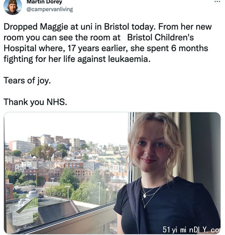Open Martin Dorey's profile avatar
This screenshot has width=225, height=235.
[13, 7]
